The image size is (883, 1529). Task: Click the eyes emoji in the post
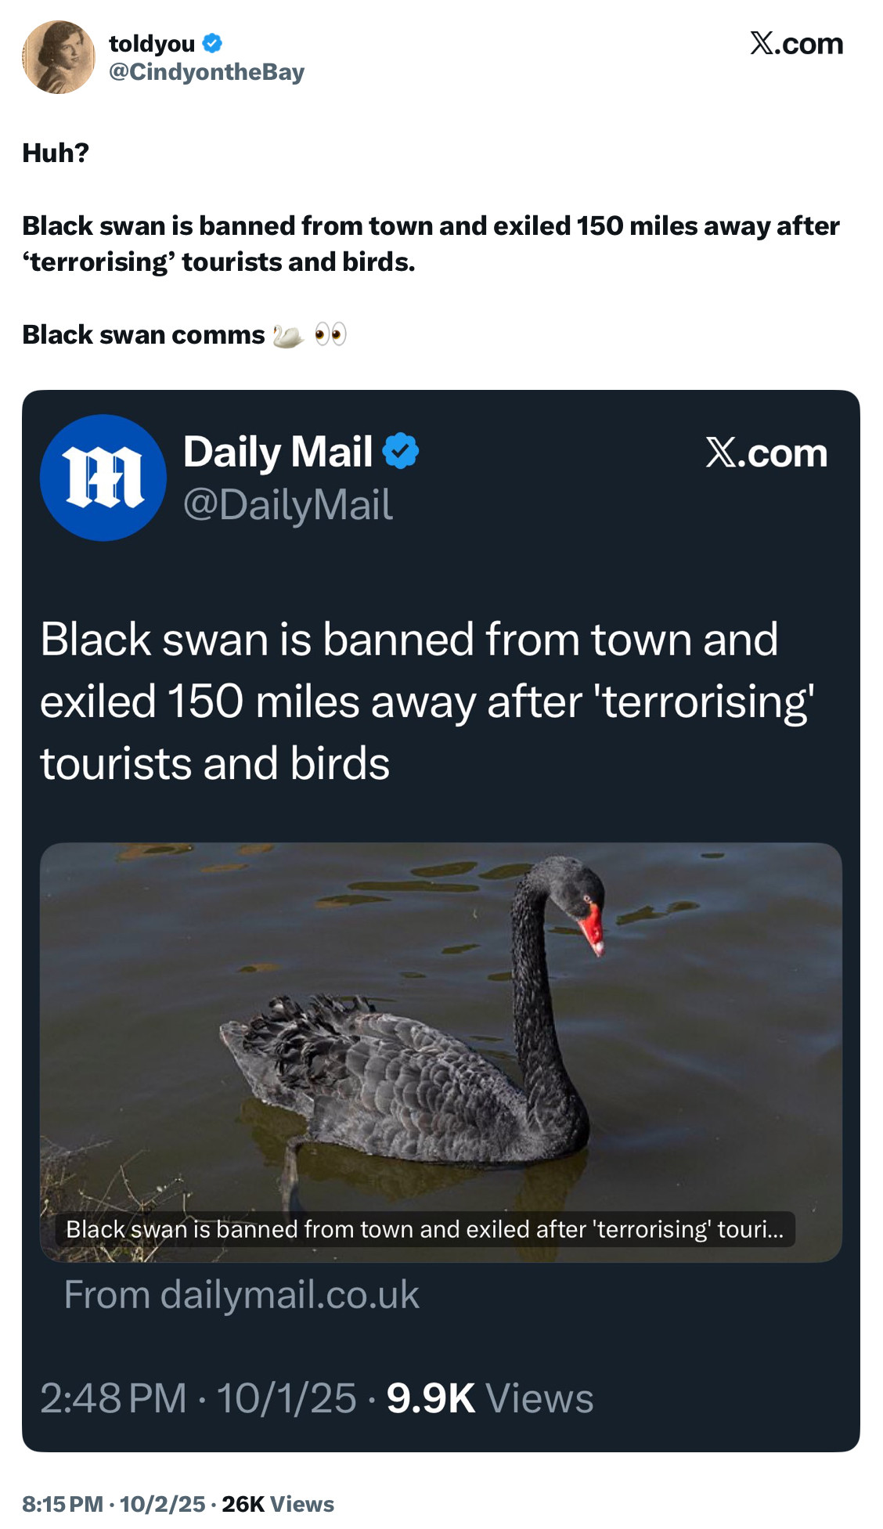pos(330,334)
